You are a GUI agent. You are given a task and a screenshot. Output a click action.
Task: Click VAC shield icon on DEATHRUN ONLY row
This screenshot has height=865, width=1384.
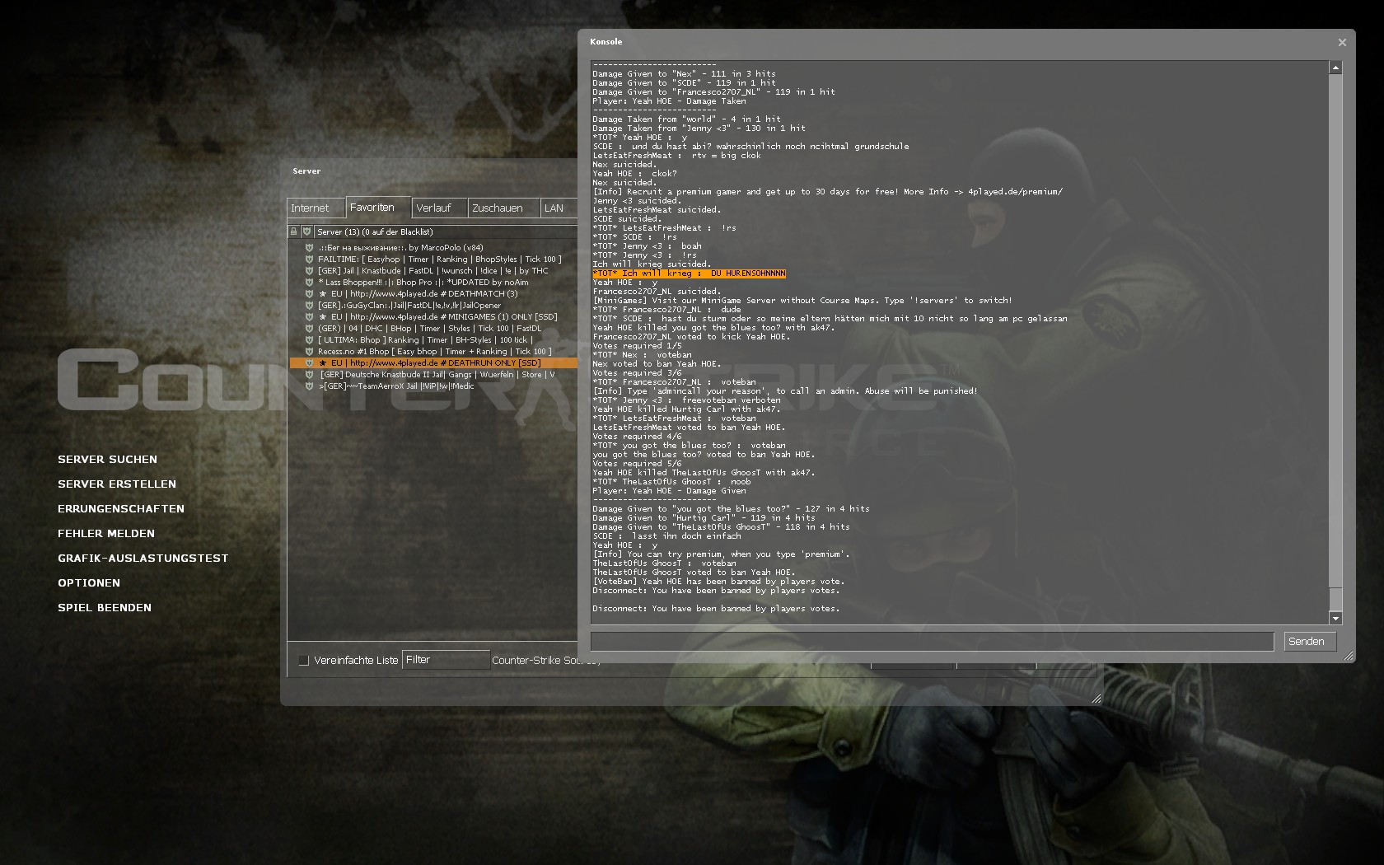pyautogui.click(x=310, y=362)
